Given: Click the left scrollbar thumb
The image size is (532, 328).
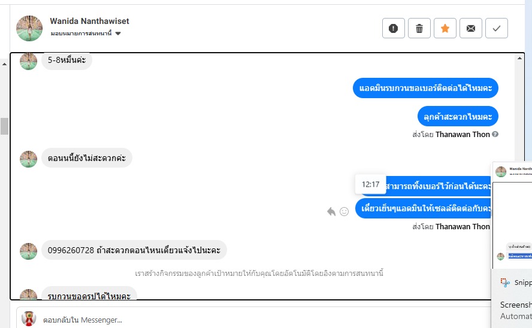Looking at the screenshot, I should pyautogui.click(x=4, y=126).
